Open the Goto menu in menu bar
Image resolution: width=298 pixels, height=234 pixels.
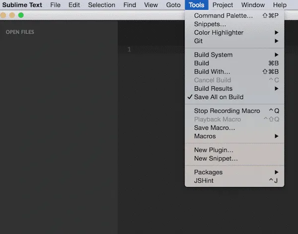(173, 5)
